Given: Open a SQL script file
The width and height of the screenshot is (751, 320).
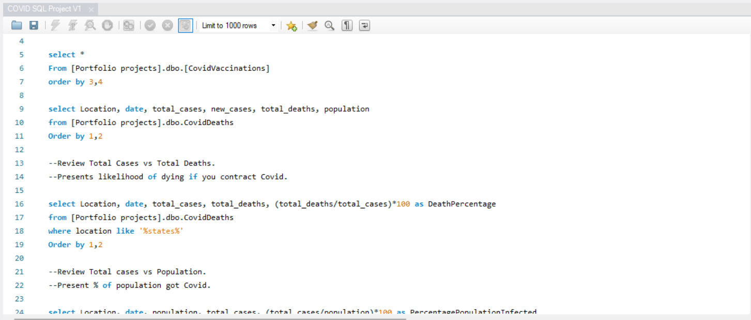Looking at the screenshot, I should [x=17, y=25].
